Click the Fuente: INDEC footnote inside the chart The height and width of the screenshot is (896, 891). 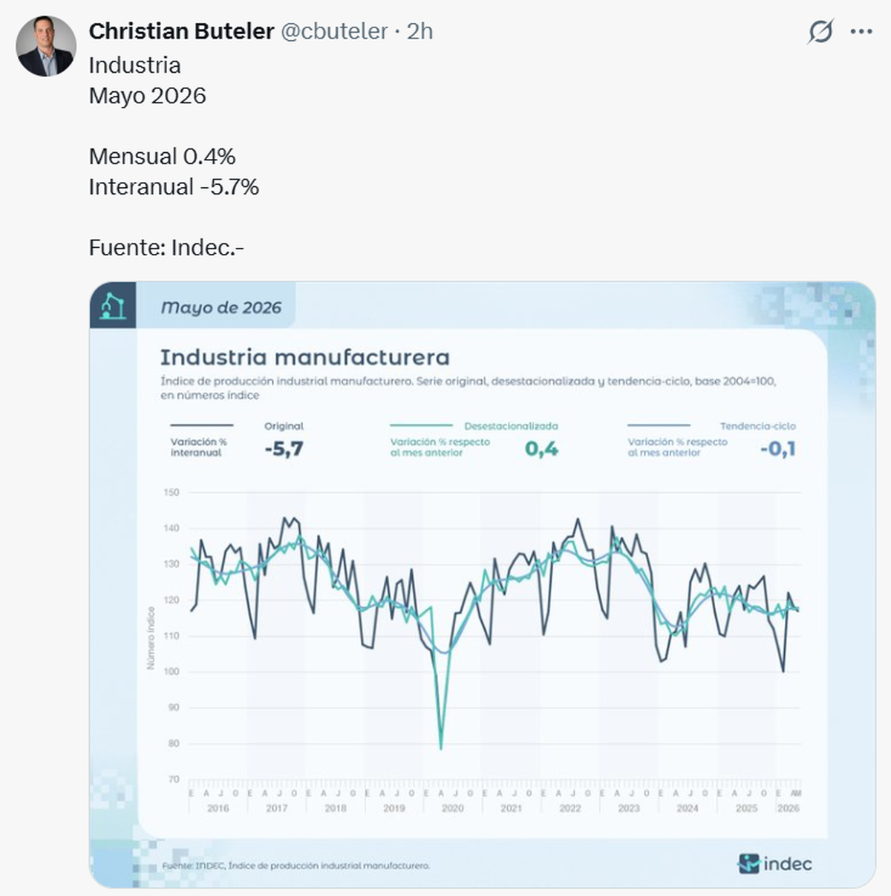[296, 866]
